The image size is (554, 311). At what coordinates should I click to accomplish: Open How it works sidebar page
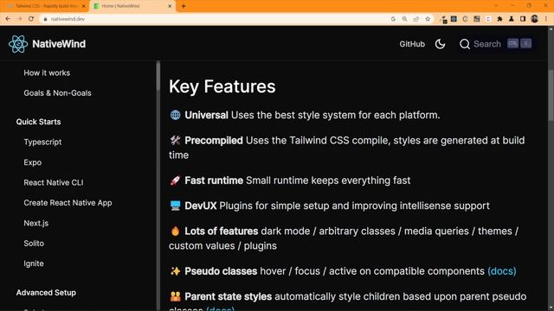pyautogui.click(x=47, y=73)
